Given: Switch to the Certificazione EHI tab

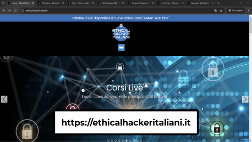Looking at the screenshot, I should pyautogui.click(x=111, y=3).
